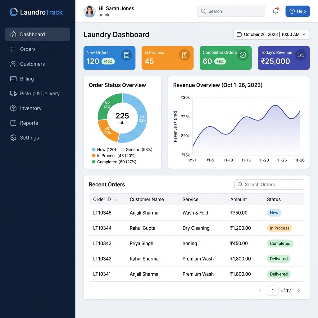The height and width of the screenshot is (318, 318).
Task: Click the Status column header
Action: (x=274, y=199)
